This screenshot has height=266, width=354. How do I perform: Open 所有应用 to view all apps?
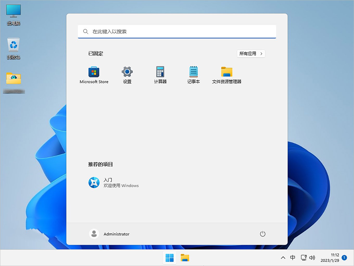pyautogui.click(x=251, y=54)
